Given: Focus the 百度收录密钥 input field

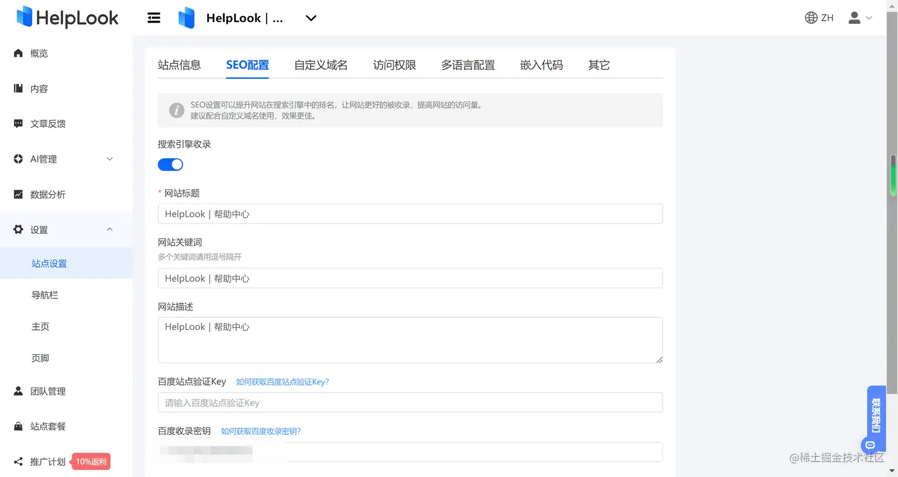Looking at the screenshot, I should 410,451.
